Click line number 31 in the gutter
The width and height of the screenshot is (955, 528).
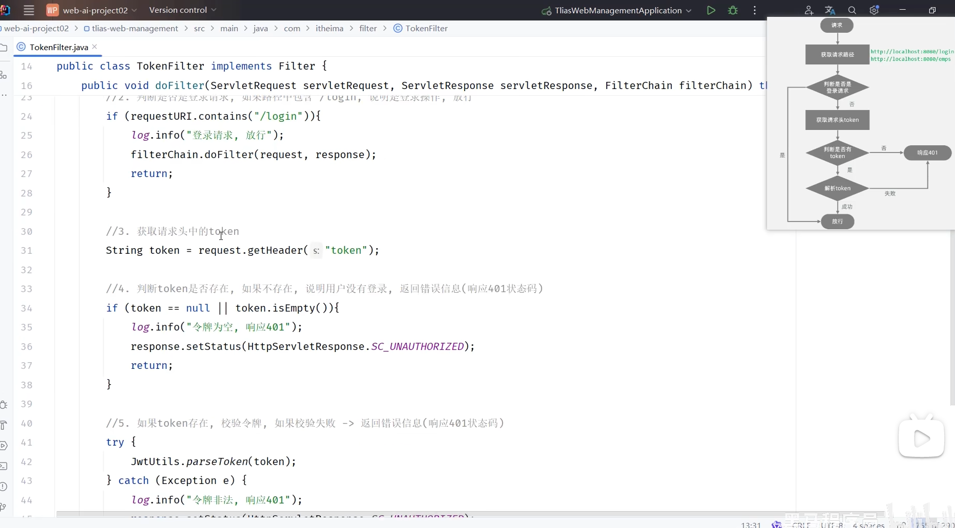click(x=27, y=251)
